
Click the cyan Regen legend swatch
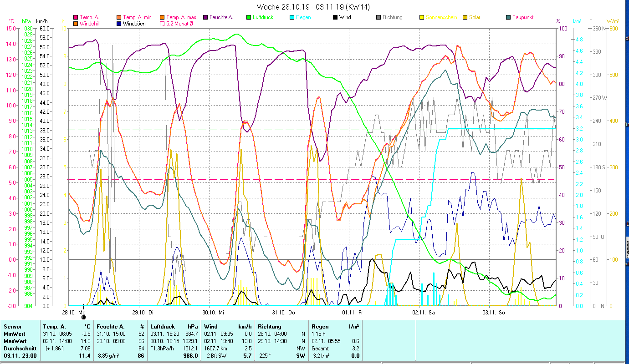[291, 17]
